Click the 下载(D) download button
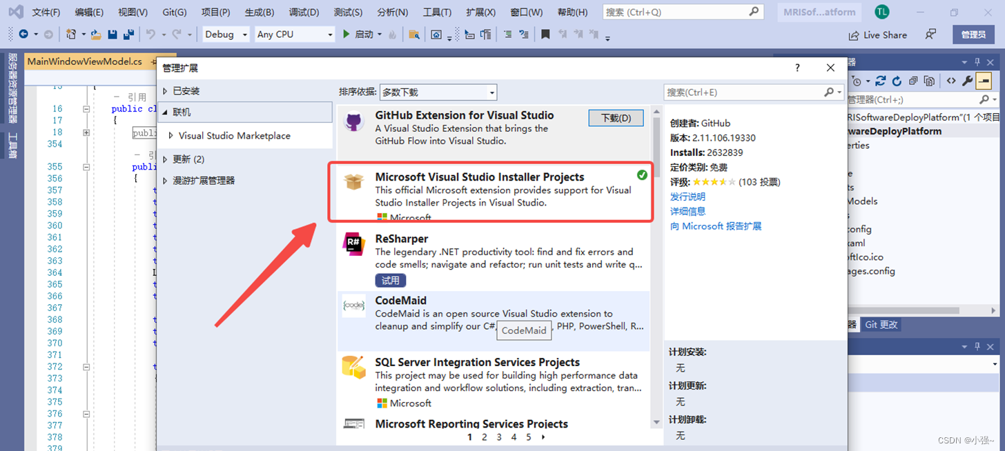1005x451 pixels. [x=616, y=118]
